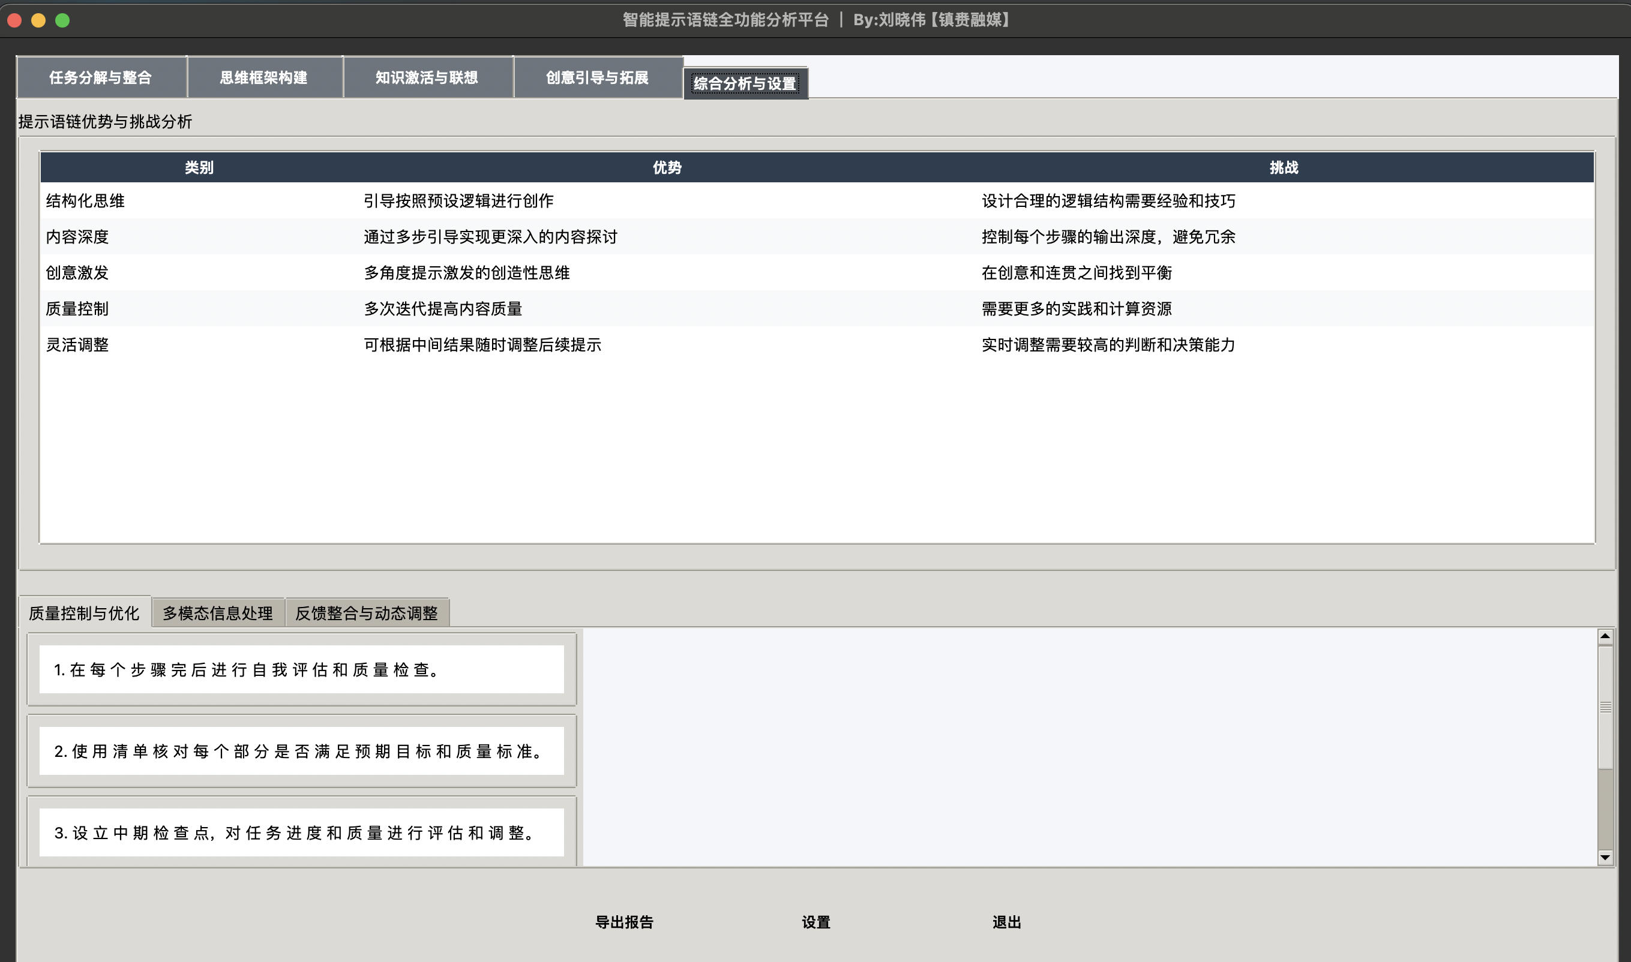Select the 灵活调整 row in table
Screen dimensions: 1631x962
78,345
